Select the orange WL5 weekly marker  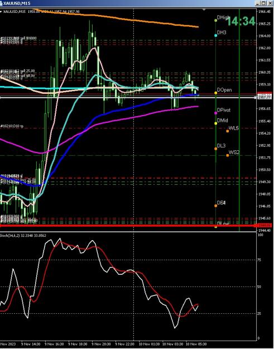227,131
